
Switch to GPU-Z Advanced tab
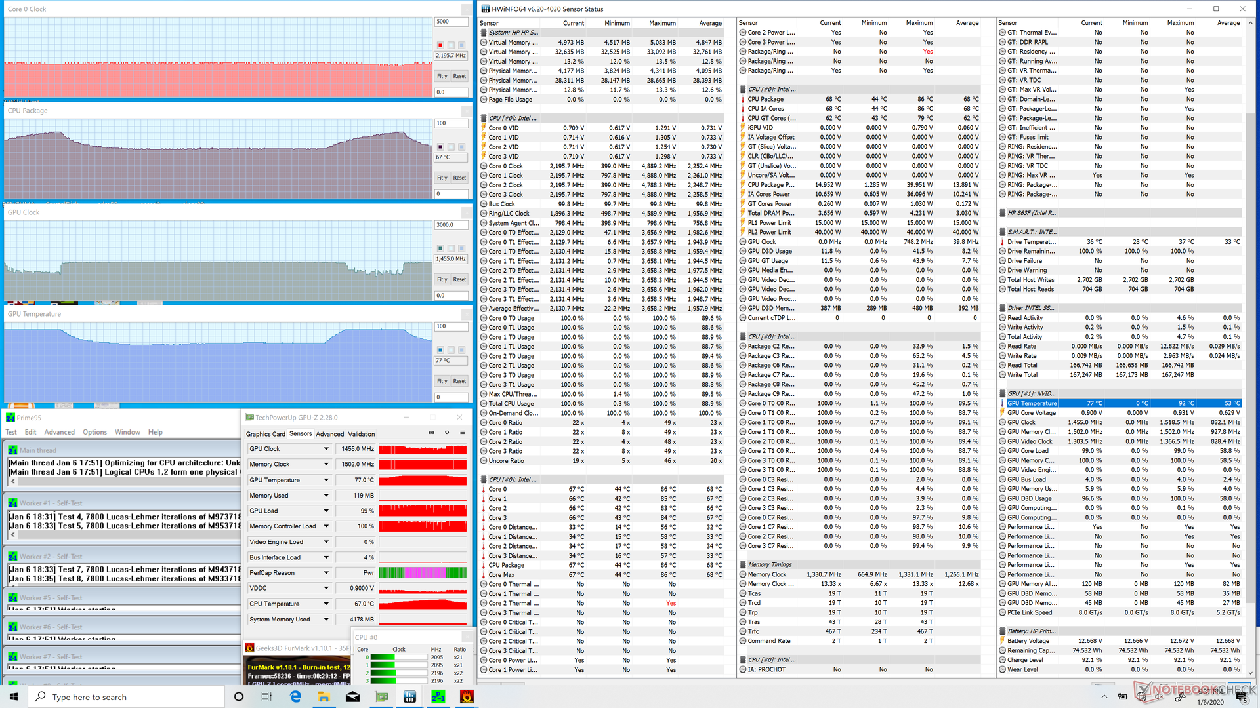pos(329,434)
